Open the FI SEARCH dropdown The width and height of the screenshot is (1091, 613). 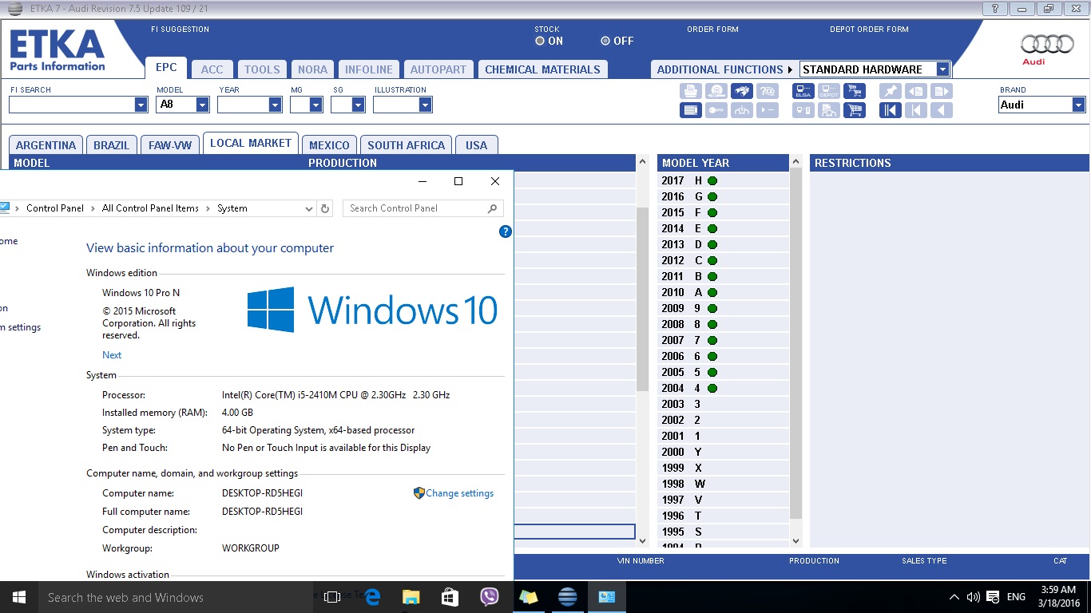pos(141,105)
